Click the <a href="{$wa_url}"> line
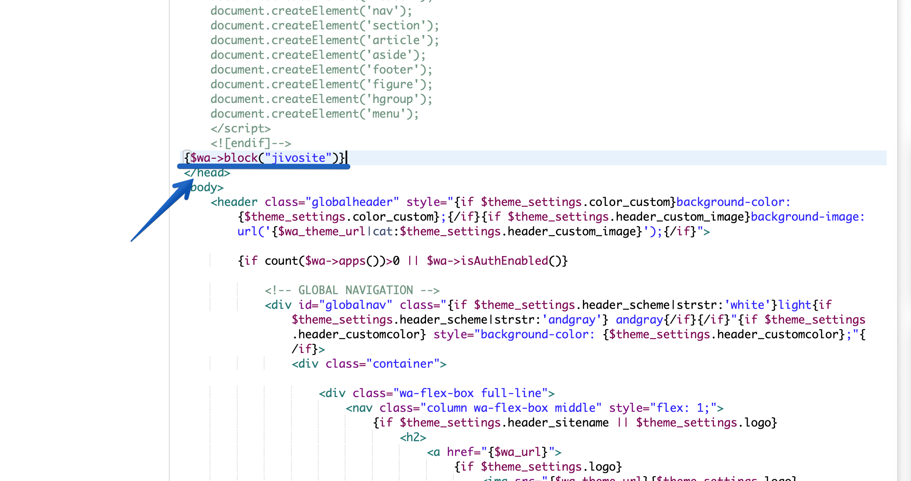 (494, 452)
